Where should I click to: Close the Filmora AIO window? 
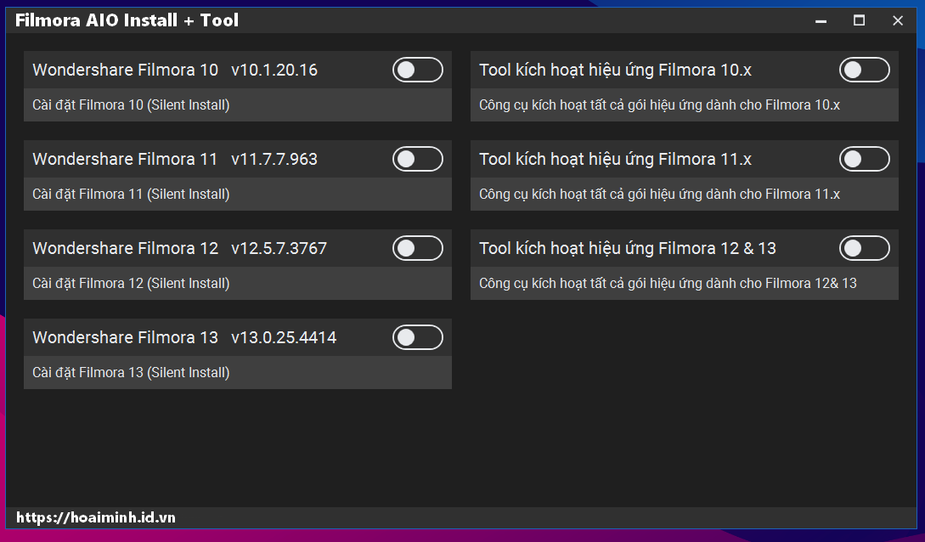pos(898,20)
